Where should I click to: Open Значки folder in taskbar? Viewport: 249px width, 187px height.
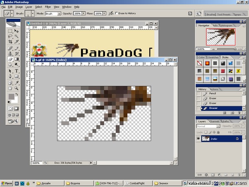click(x=167, y=183)
